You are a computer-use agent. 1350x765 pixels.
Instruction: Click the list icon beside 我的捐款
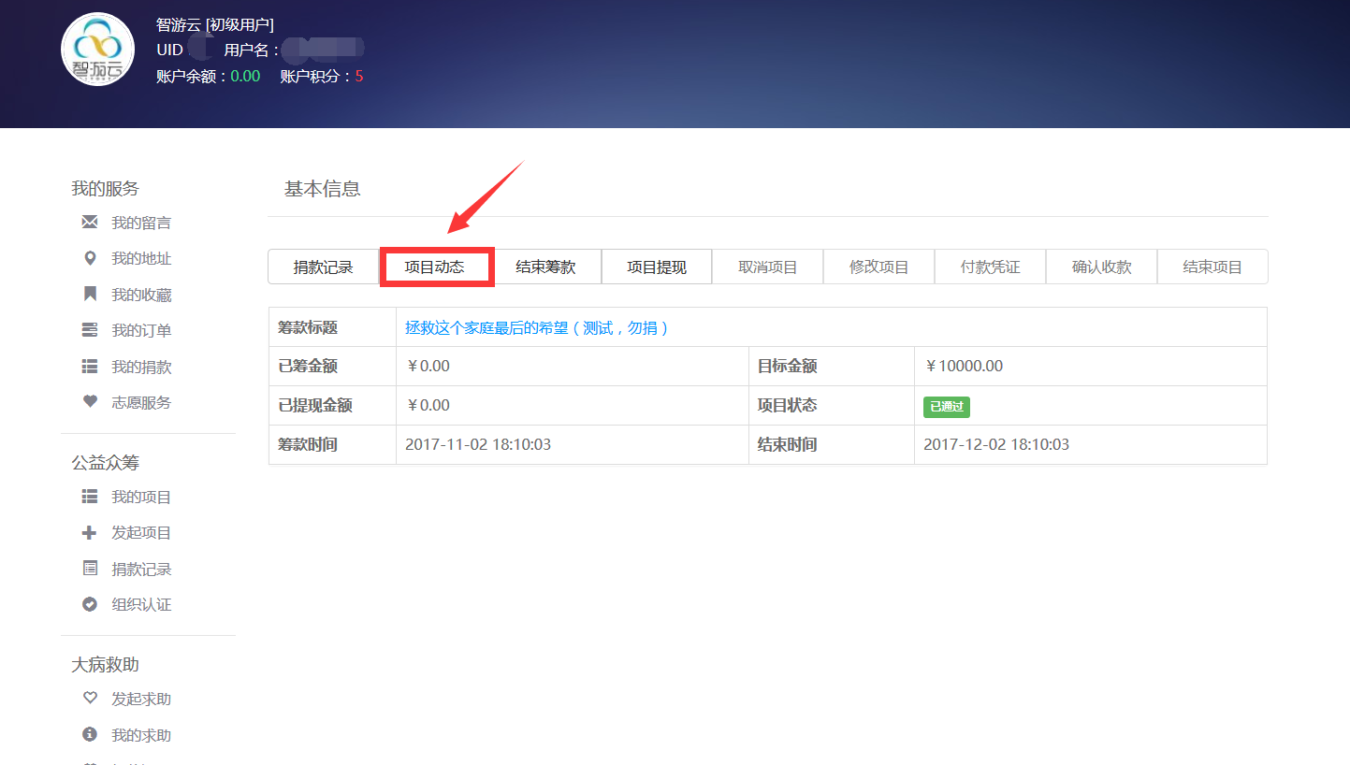(90, 367)
